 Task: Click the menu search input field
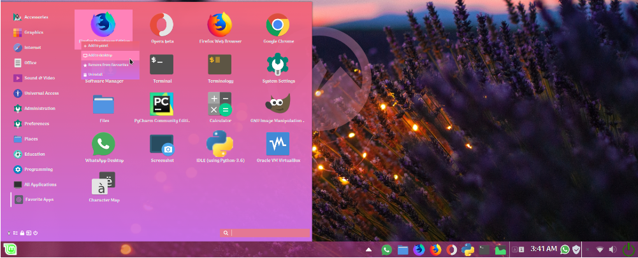265,233
